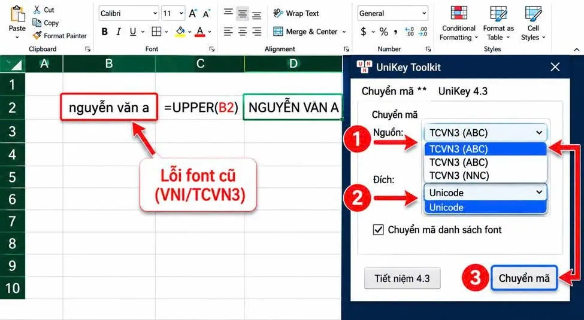Select row 5 header
The image size is (584, 320).
point(13,176)
